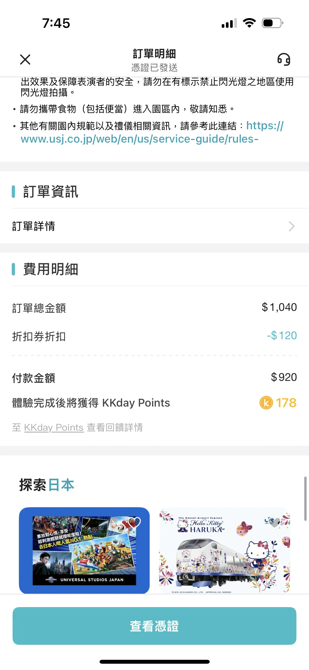
Task: Click the page scrollbar on right edge
Action: [x=305, y=499]
